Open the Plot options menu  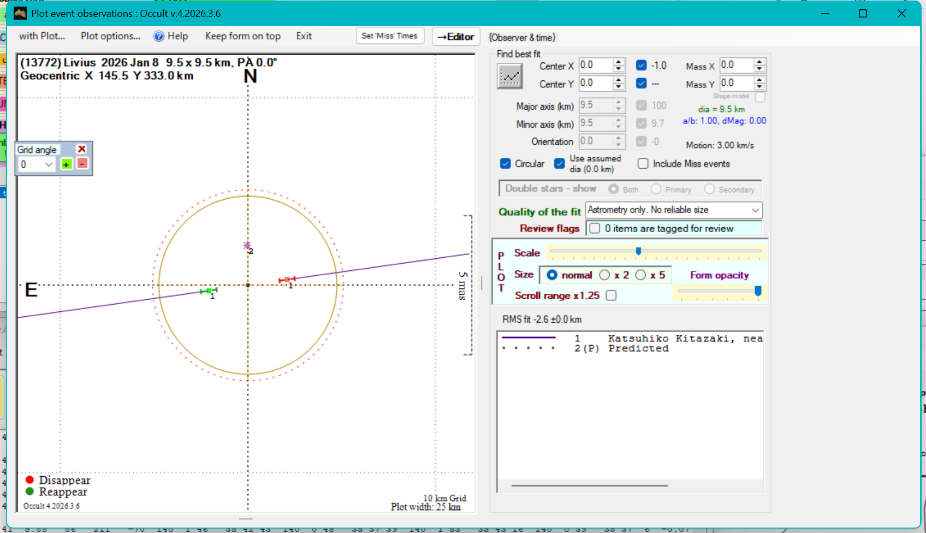(x=110, y=36)
